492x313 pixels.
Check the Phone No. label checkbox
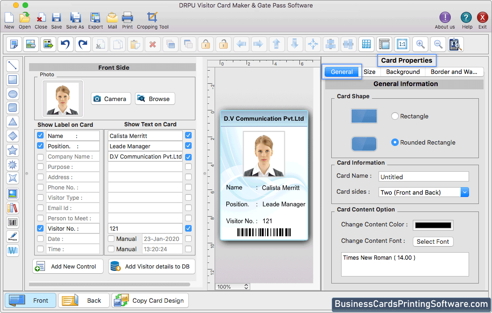click(40, 187)
